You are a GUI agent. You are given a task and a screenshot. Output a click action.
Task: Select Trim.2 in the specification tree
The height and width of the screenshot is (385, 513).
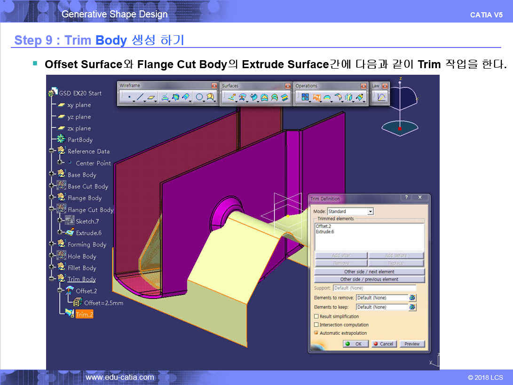(x=84, y=314)
